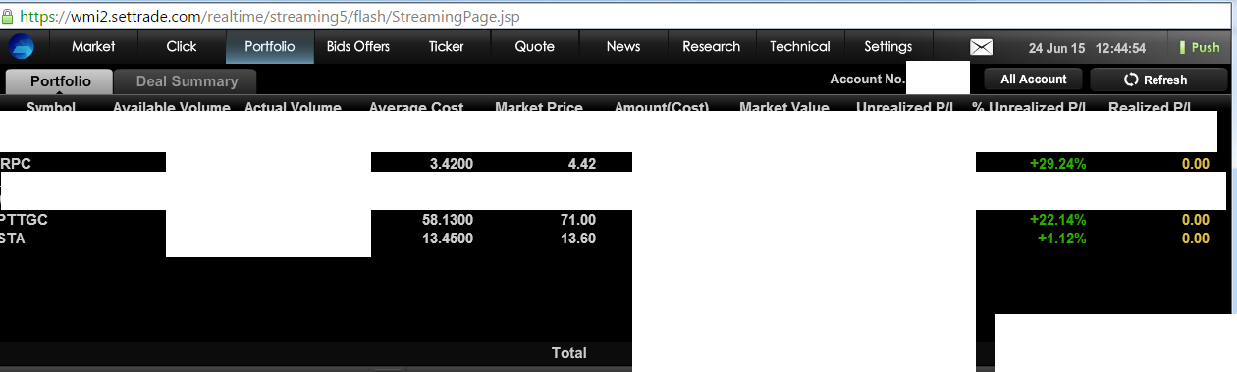Toggle the Push streaming indicator
Viewport: 1237px width, 372px height.
(1200, 47)
